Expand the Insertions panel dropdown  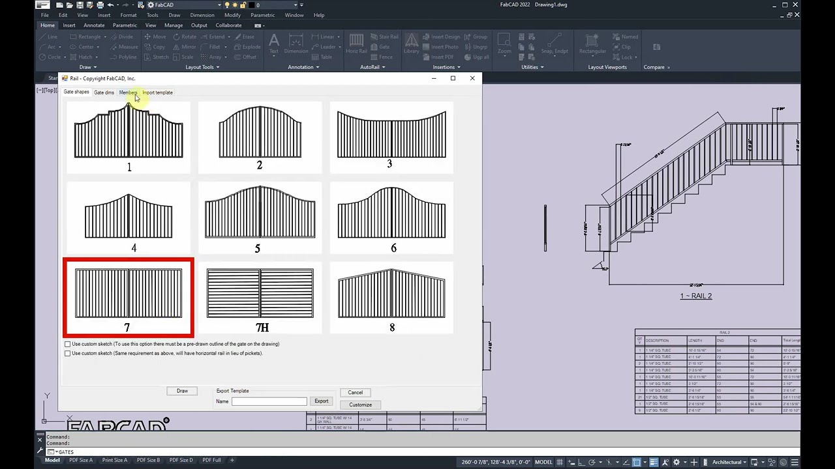tap(446, 67)
